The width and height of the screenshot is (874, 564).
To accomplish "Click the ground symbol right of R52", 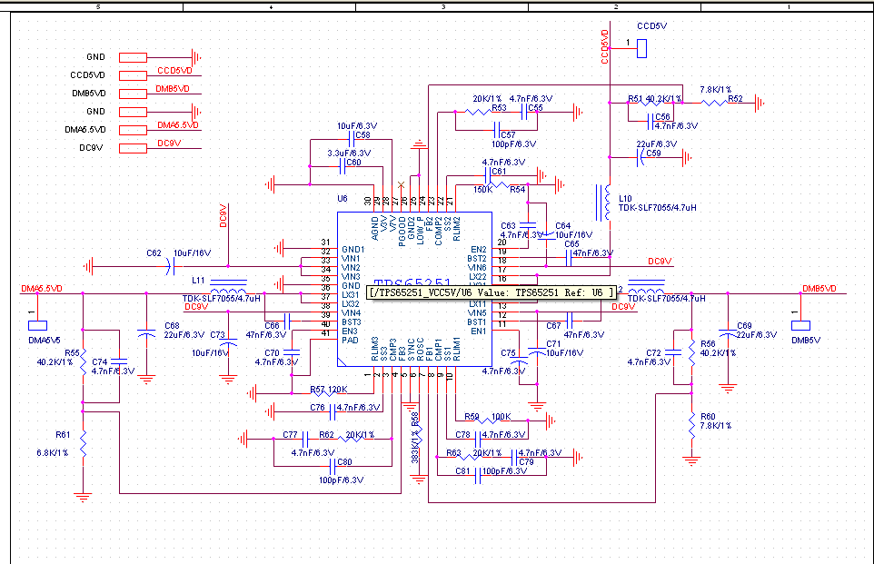I will coord(760,103).
